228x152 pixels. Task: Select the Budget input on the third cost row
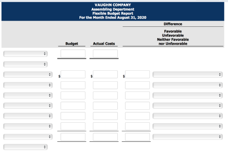[73, 96]
